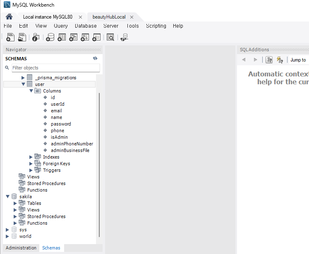The height and width of the screenshot is (254, 309).
Task: Open the Database menu
Action: click(x=86, y=26)
